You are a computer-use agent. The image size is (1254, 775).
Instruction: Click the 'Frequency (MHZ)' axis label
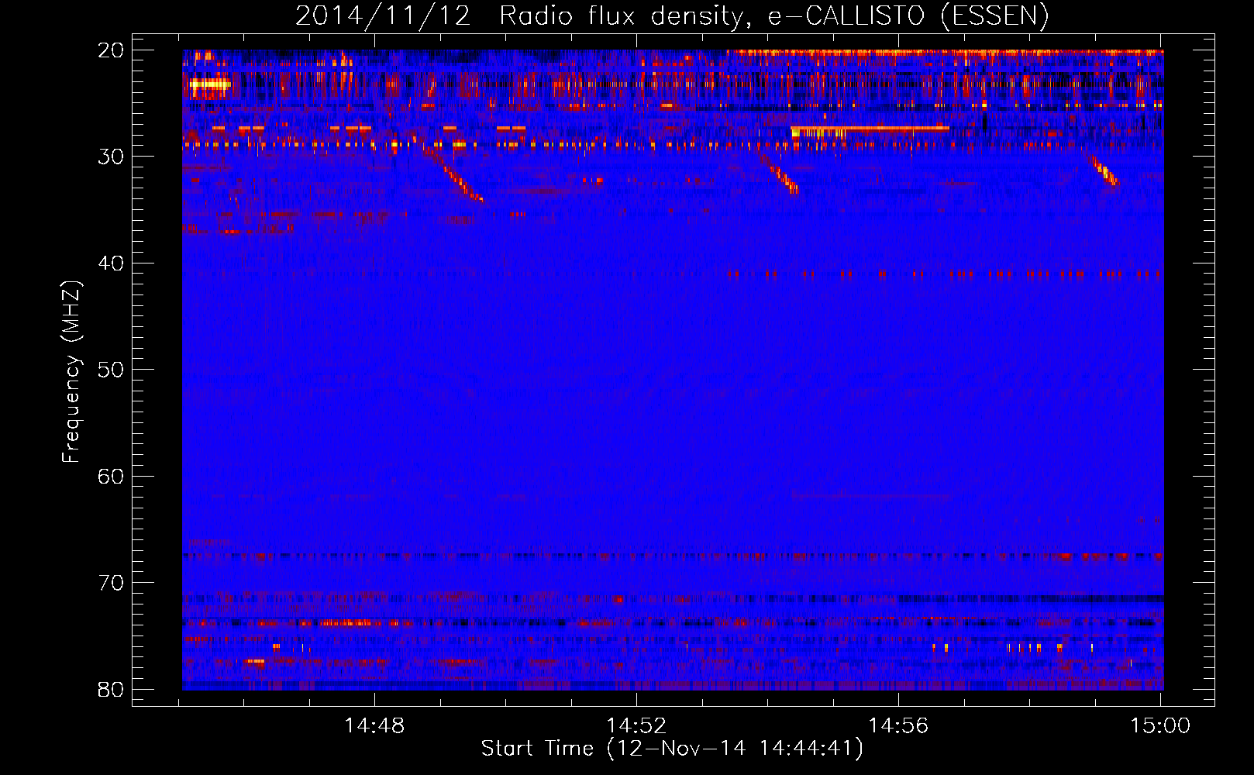71,371
